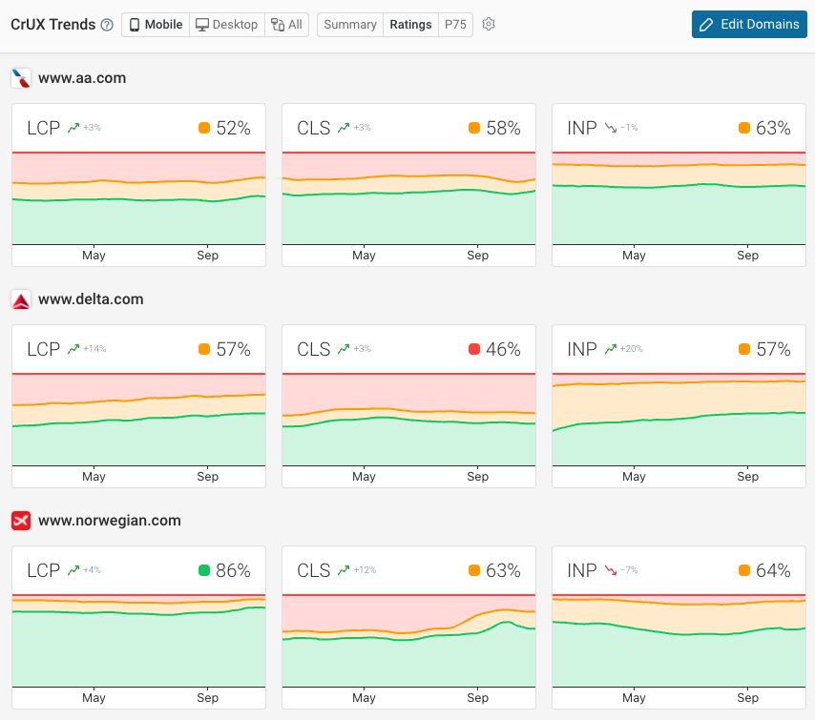This screenshot has width=815, height=720.
Task: Click the www.delta.com domain label
Action: pos(92,298)
